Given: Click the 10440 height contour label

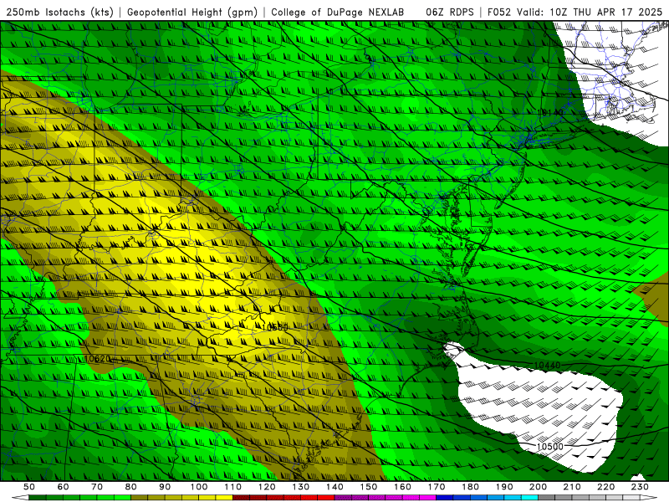Looking at the screenshot, I should [548, 366].
